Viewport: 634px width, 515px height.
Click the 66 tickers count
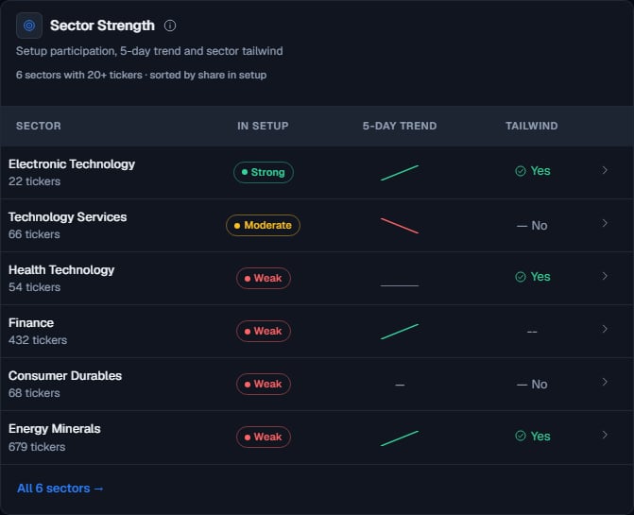click(x=34, y=234)
